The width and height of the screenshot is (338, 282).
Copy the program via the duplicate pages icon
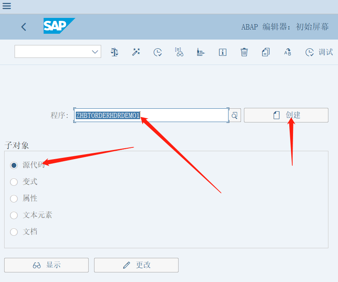(x=266, y=52)
